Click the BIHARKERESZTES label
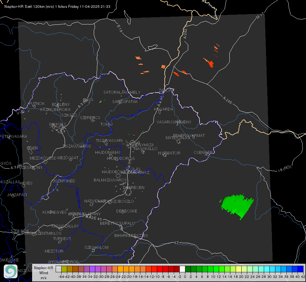Image resolution: width=306 pixels, height=282 pixels. point(131,235)
